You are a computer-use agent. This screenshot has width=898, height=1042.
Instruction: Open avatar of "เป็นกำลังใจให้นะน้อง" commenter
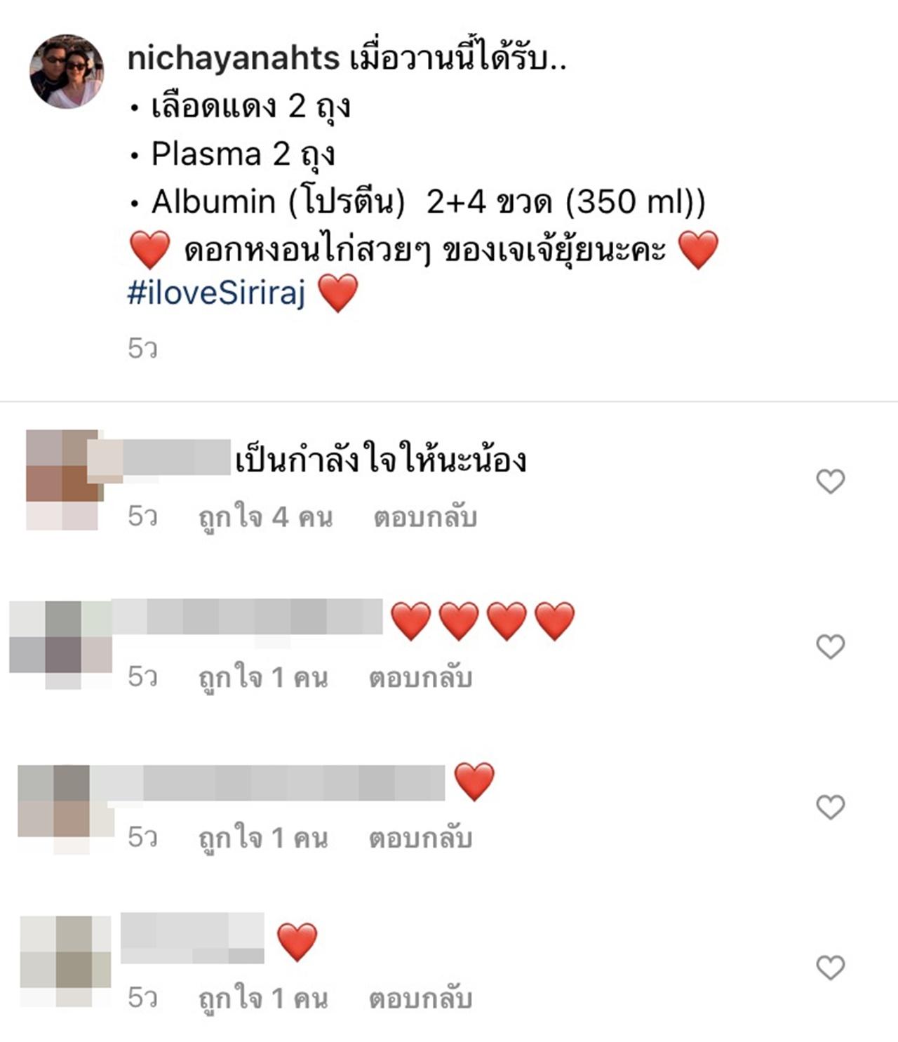62,480
